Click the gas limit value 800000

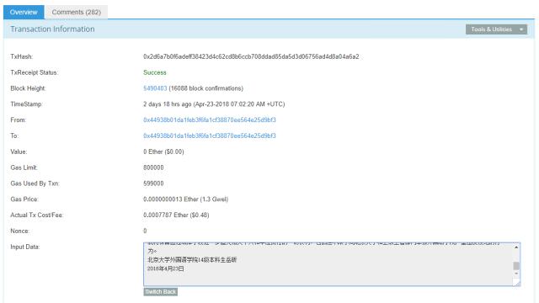coord(153,167)
